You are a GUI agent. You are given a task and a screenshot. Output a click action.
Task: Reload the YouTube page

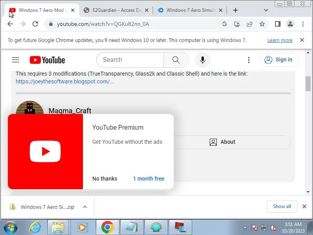click(x=35, y=24)
